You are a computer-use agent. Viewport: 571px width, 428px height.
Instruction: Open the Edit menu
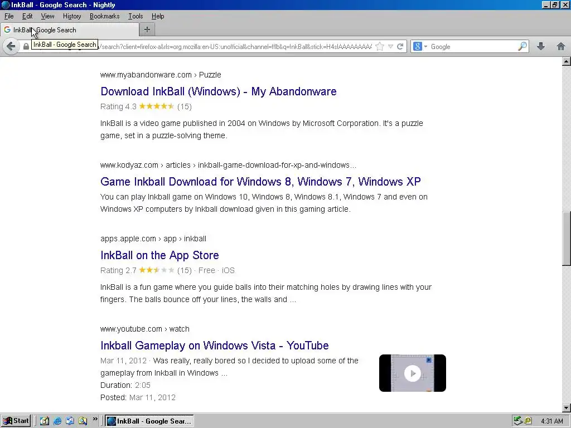(x=27, y=16)
